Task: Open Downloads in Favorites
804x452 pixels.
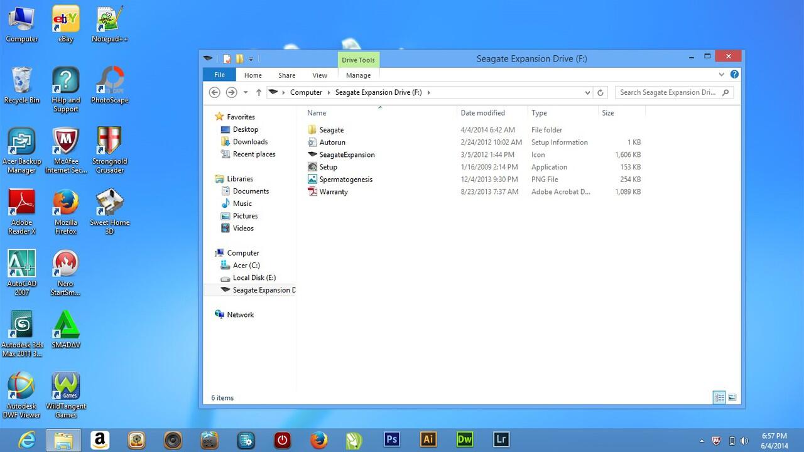Action: (x=250, y=142)
